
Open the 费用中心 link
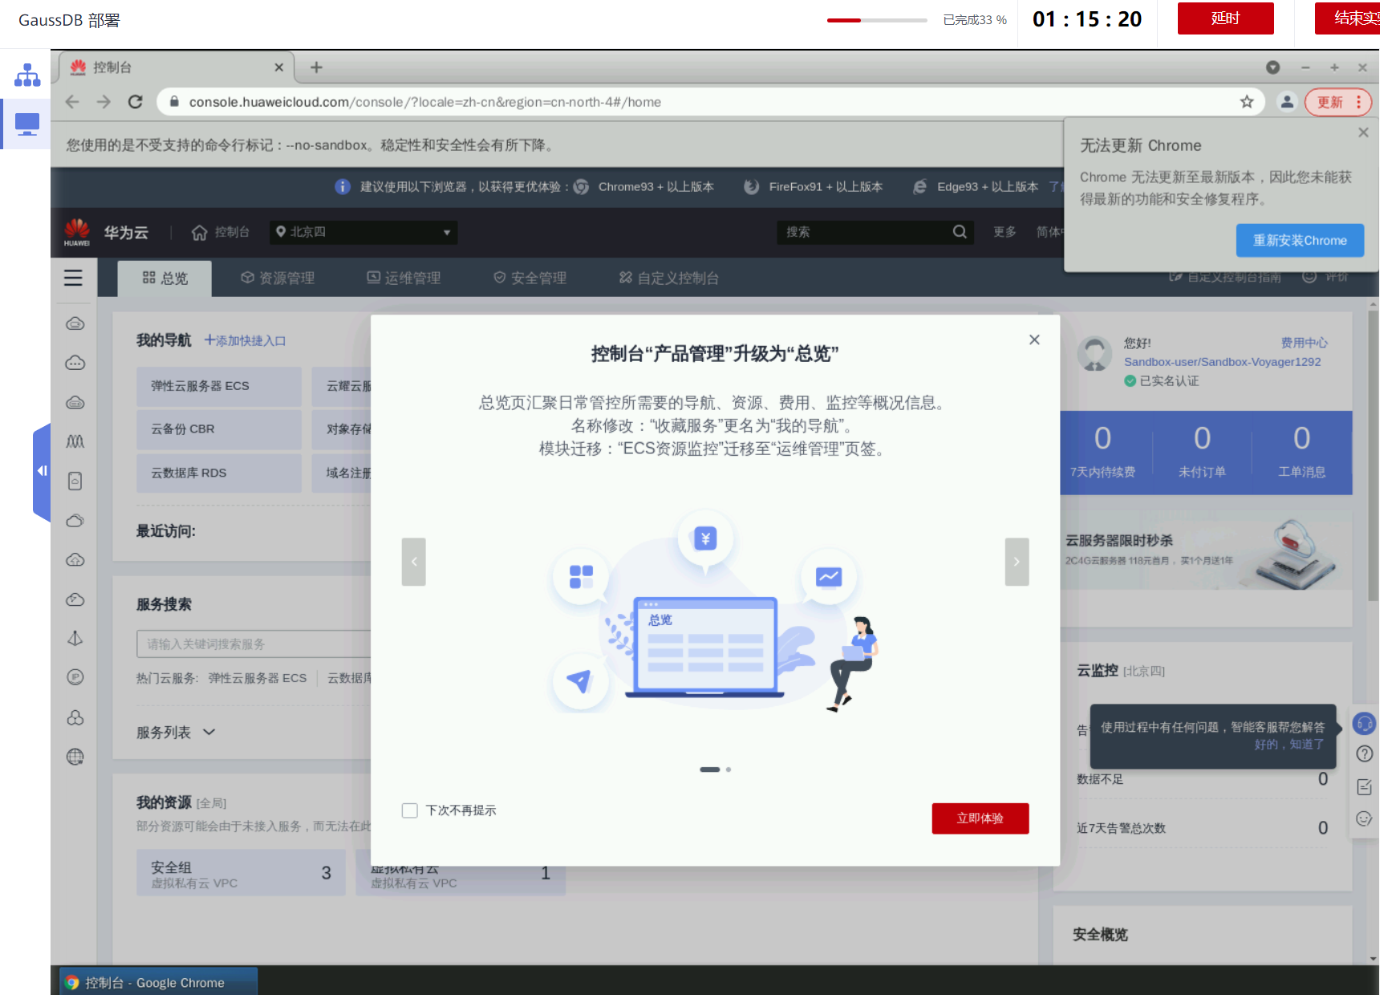click(1304, 343)
